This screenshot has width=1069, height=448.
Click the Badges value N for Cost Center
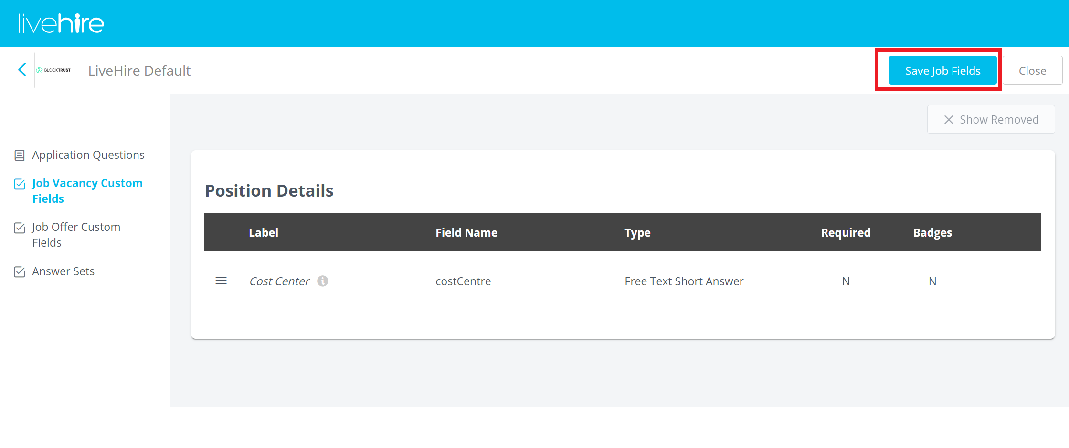(932, 281)
